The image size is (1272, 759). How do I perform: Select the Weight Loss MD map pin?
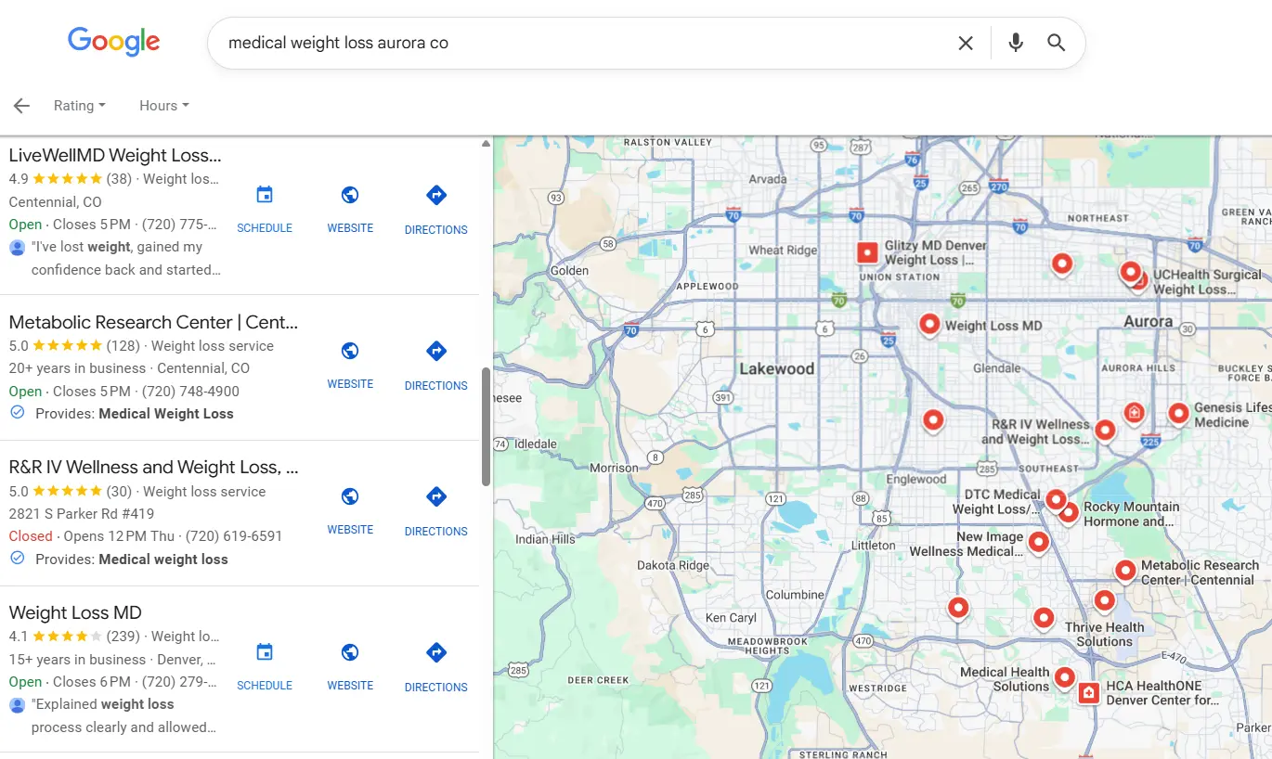click(929, 324)
